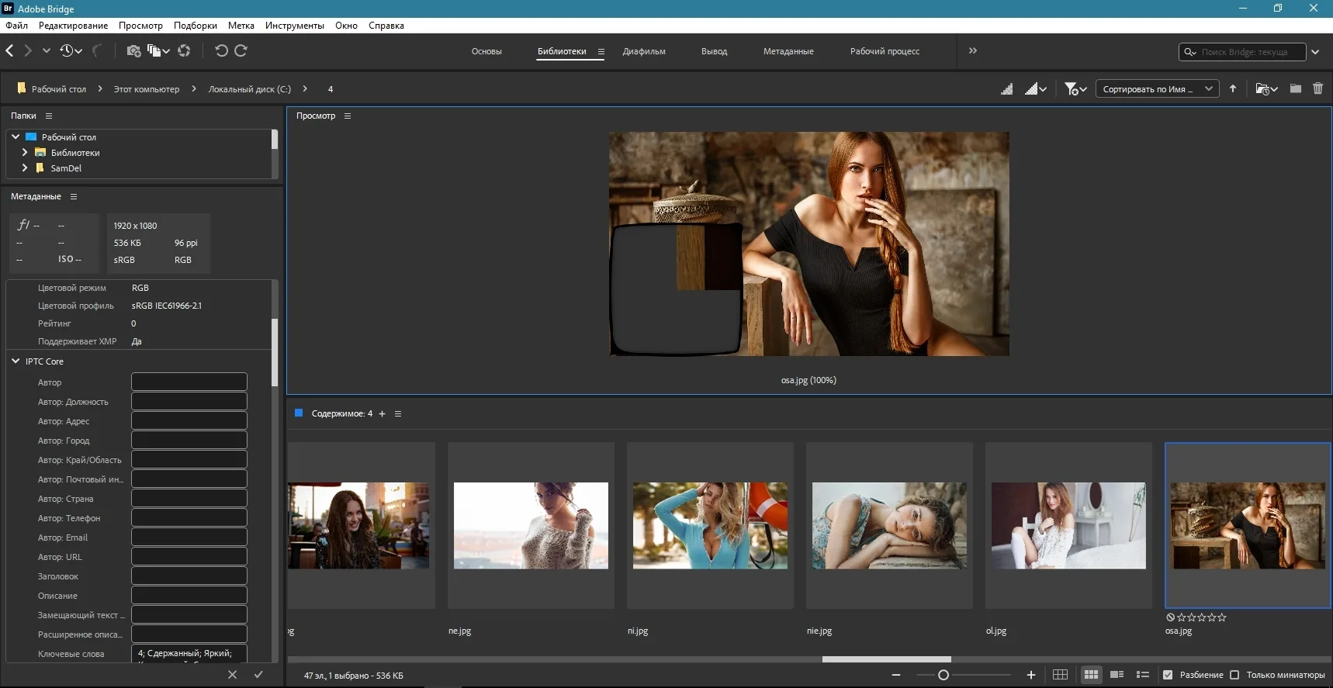Rotate image 90° clockwise

(241, 51)
